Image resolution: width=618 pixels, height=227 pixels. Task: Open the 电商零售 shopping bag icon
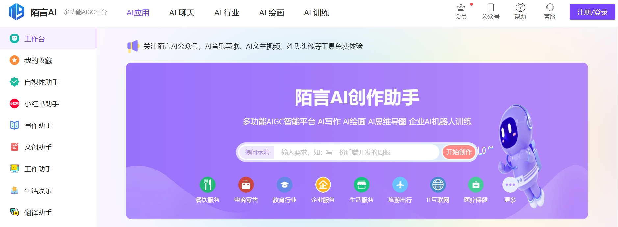pos(246,185)
